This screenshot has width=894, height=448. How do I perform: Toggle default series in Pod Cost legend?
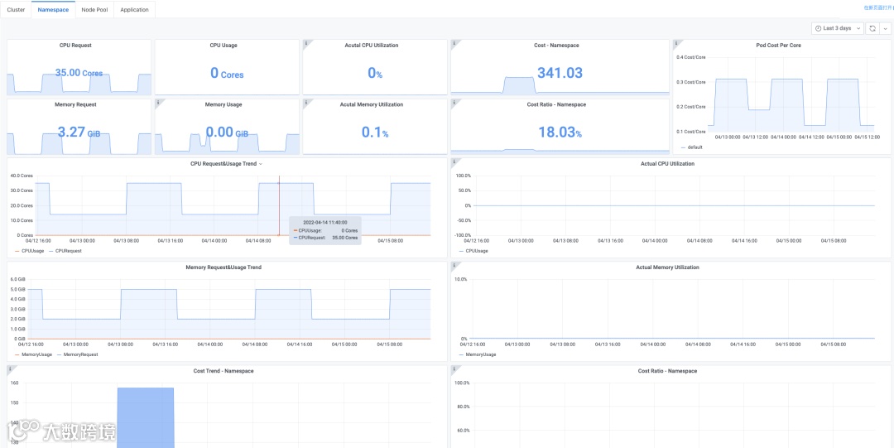pyautogui.click(x=691, y=147)
